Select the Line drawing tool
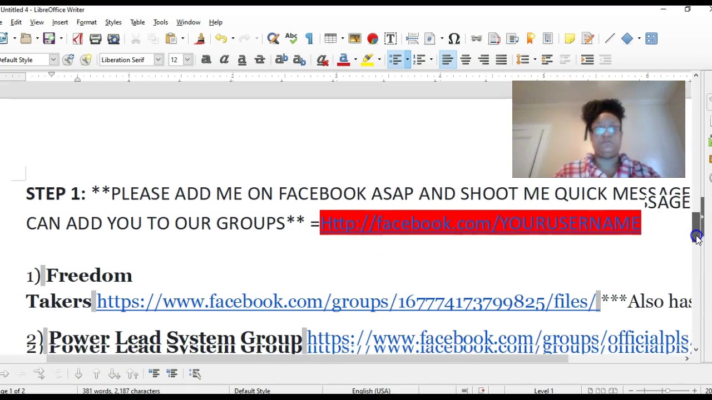712x400 pixels. [x=609, y=38]
